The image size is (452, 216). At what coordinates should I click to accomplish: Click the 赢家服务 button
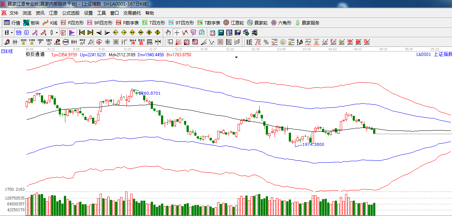click(x=307, y=23)
